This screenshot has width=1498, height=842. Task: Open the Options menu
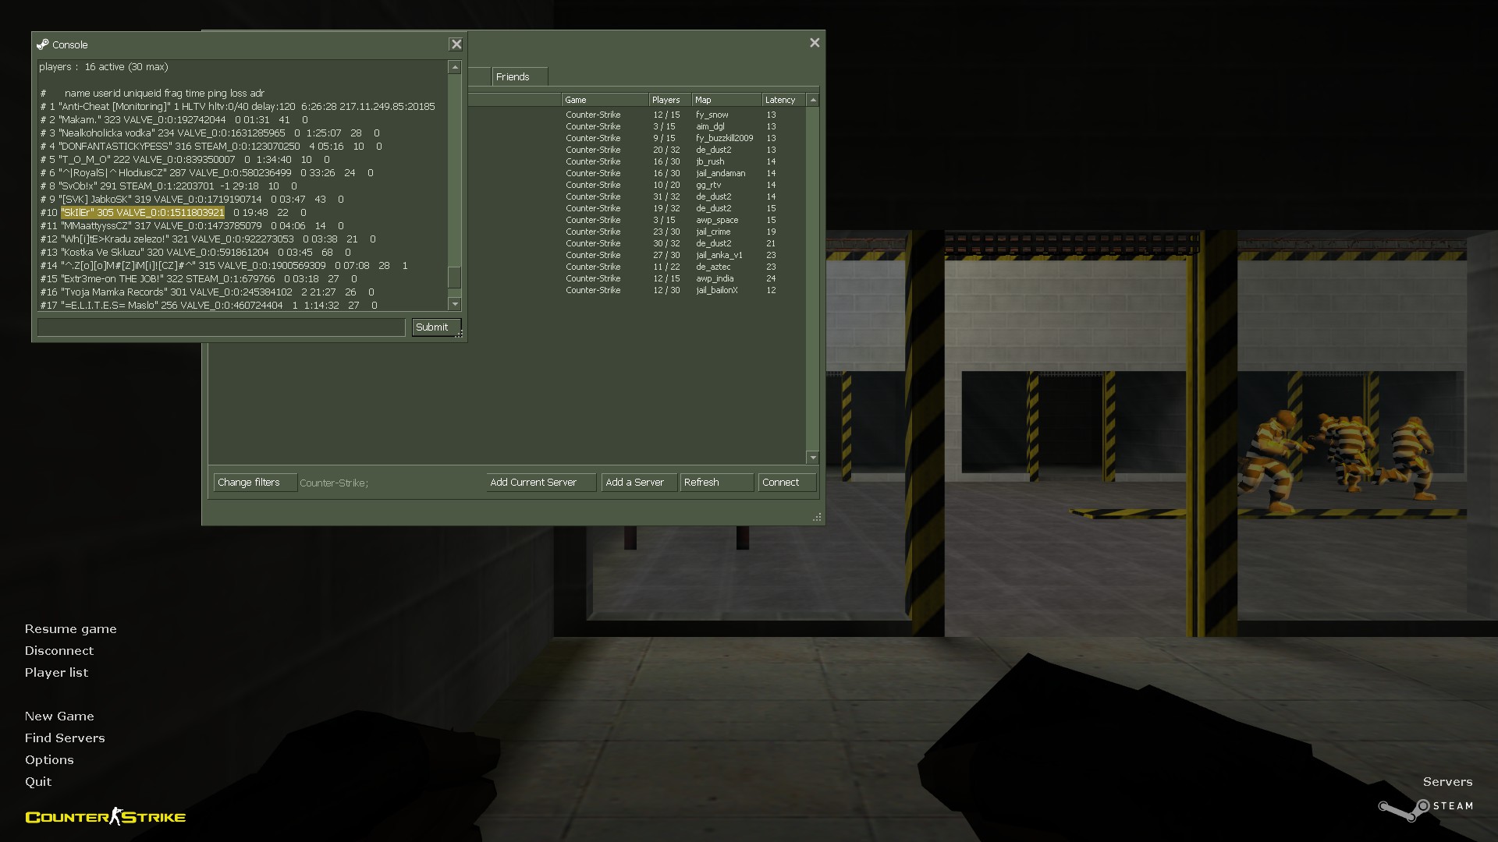[x=49, y=760]
